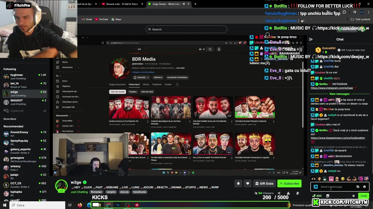This screenshot has width=373, height=209.
Task: Open the Gmail bookmark
Action: coord(87,19)
